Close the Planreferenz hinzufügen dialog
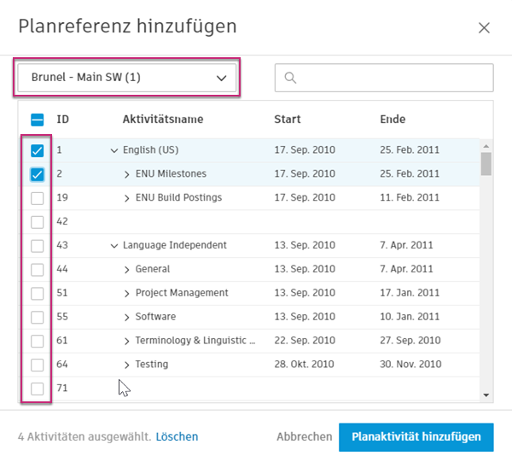The width and height of the screenshot is (512, 462). (484, 27)
